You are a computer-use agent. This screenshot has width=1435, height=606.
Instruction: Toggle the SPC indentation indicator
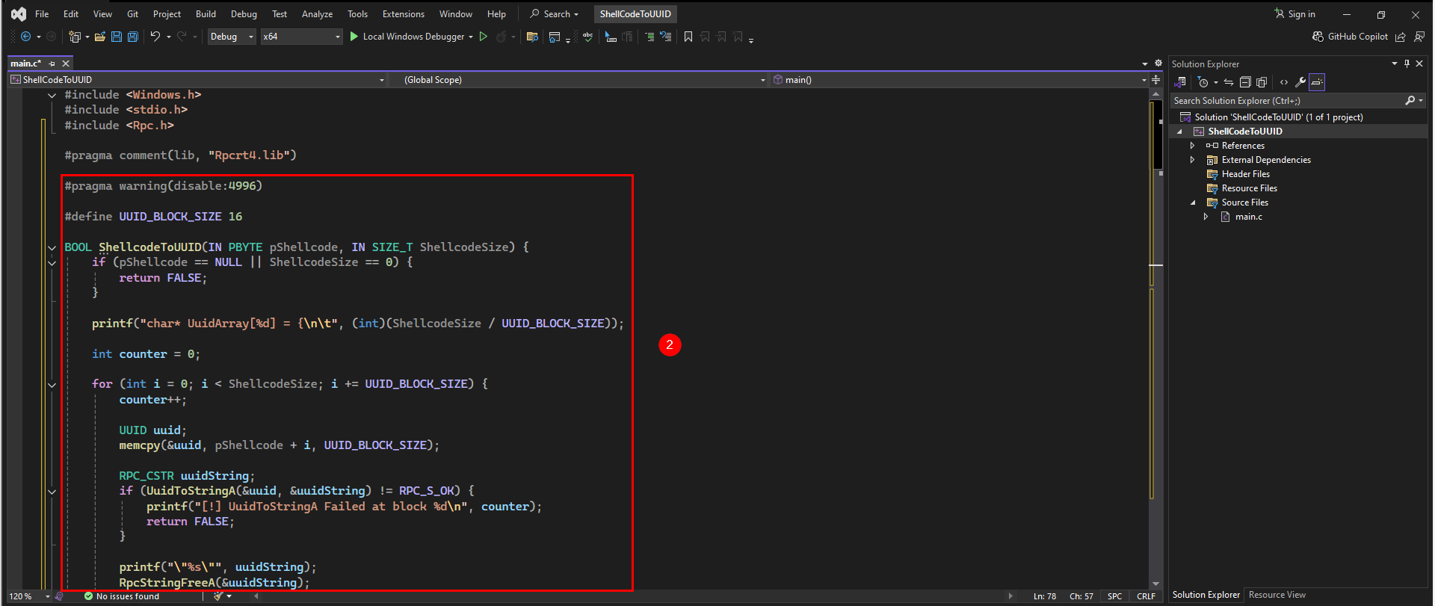tap(1114, 596)
